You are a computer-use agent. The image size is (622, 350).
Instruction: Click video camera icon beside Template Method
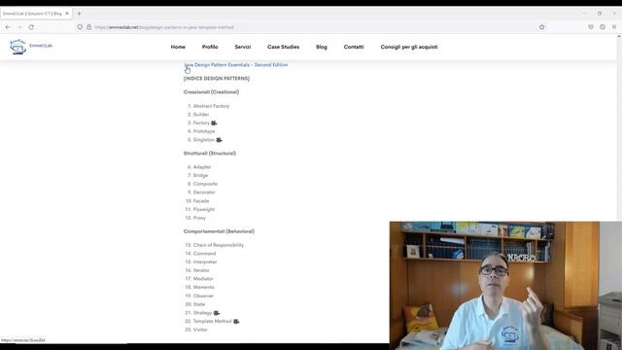point(236,322)
